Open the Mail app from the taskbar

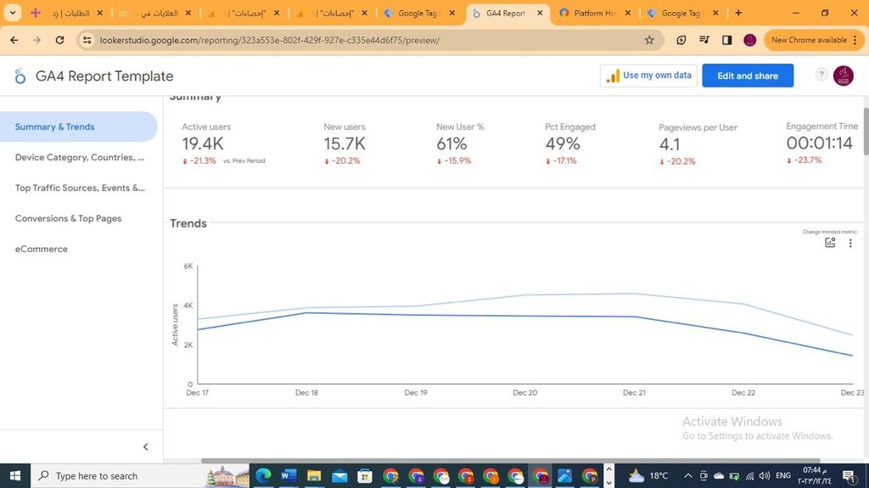[x=339, y=476]
